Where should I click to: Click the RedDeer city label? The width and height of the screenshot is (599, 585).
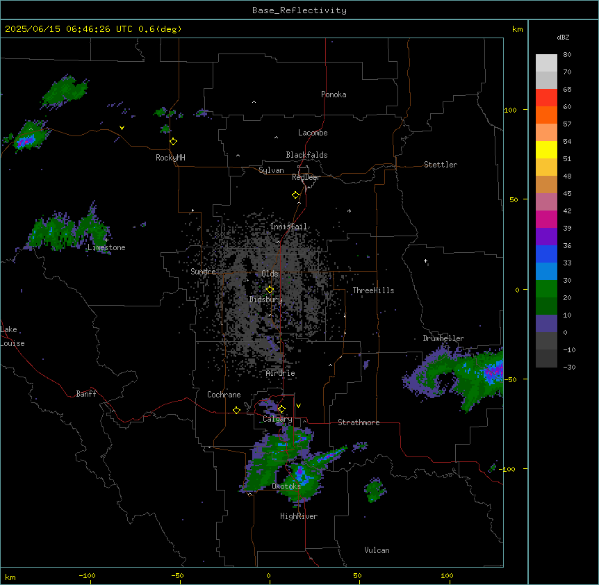(306, 177)
